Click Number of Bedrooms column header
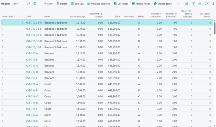 (156, 15)
